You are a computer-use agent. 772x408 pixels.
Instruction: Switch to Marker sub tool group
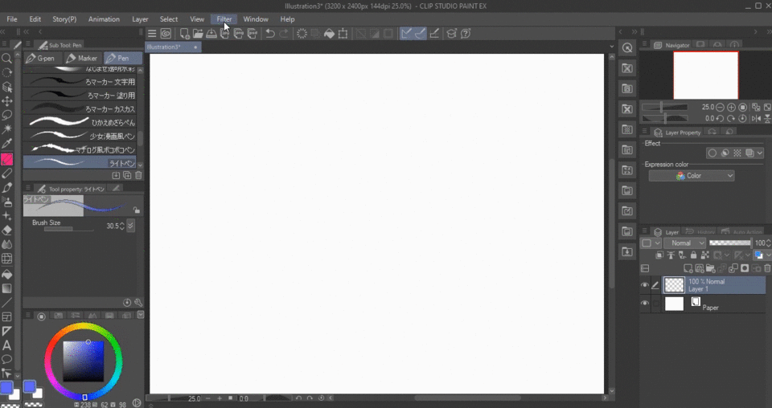[x=83, y=58]
